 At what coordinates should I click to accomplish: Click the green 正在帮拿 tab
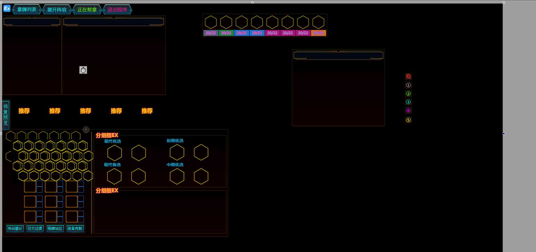pyautogui.click(x=87, y=10)
